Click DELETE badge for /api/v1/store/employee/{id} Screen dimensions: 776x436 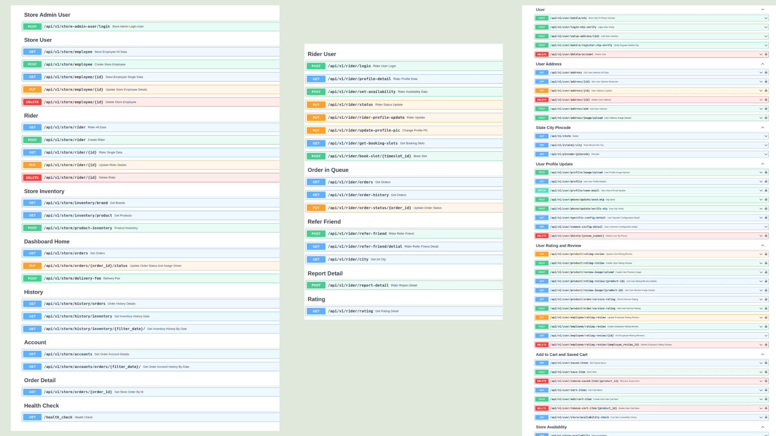32,102
